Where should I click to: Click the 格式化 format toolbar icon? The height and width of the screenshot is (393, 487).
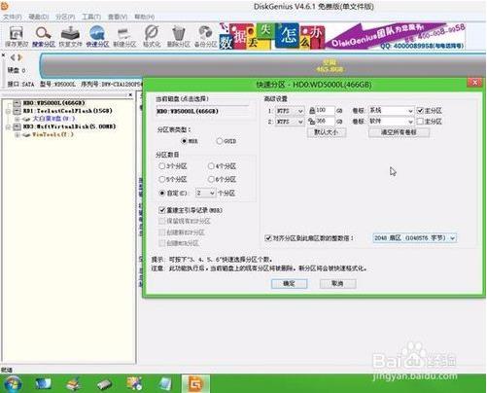[152, 33]
